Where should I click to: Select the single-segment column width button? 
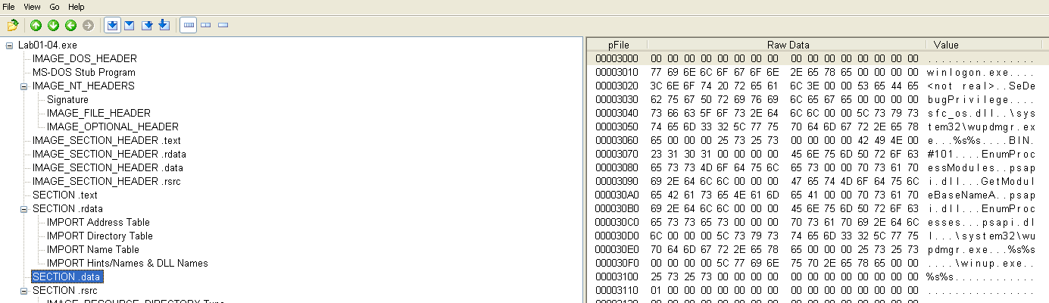click(x=223, y=25)
